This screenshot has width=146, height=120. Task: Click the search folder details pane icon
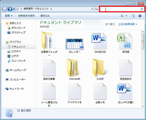tap(9, 113)
